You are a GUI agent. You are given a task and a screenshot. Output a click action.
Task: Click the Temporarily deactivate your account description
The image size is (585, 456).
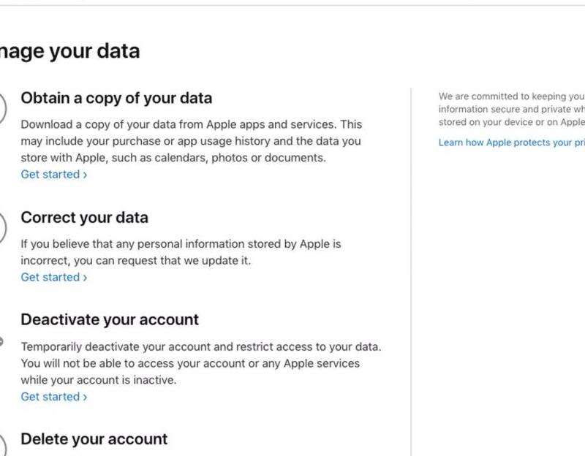tap(200, 363)
